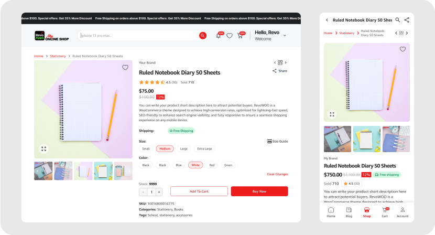The height and width of the screenshot is (235, 435).
Task: Expand the Hello, Revo account dropdown
Action: coord(285,36)
